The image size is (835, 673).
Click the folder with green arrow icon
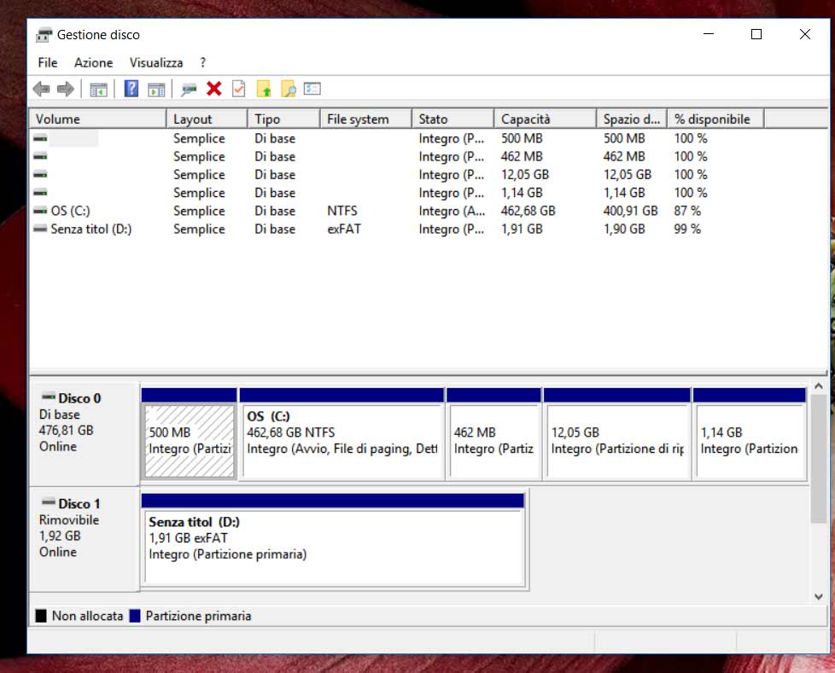264,89
